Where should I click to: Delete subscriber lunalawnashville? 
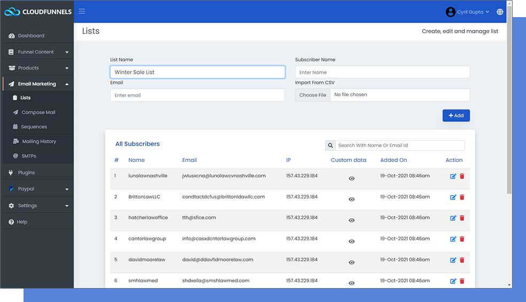click(x=462, y=176)
